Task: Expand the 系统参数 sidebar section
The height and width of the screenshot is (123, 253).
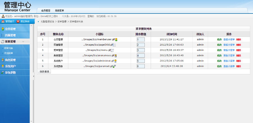Action: pos(15,72)
